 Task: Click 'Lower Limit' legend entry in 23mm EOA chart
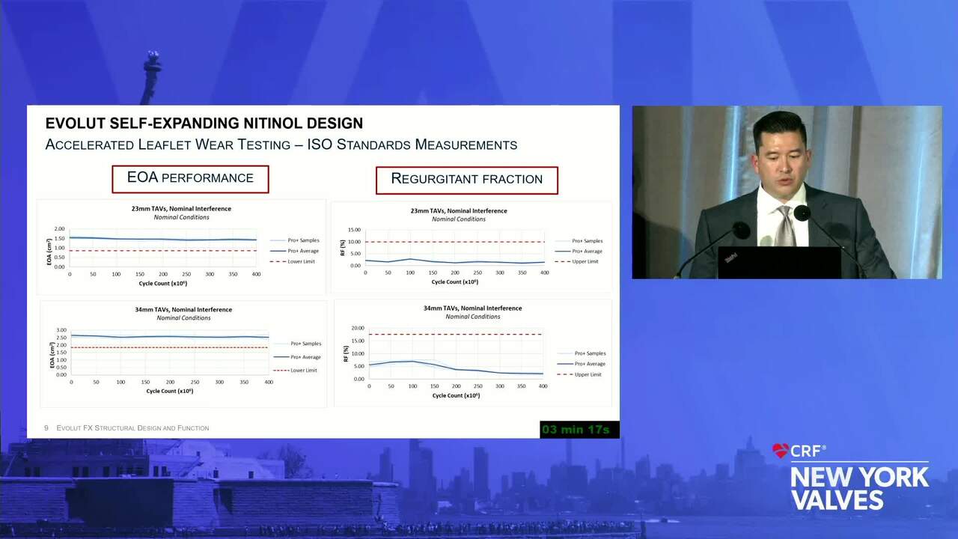292,261
